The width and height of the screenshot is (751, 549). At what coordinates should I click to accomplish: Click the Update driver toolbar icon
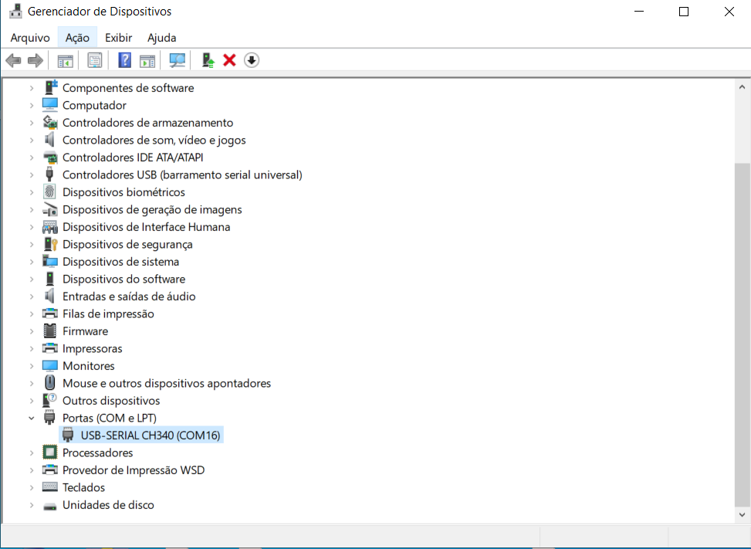click(207, 60)
